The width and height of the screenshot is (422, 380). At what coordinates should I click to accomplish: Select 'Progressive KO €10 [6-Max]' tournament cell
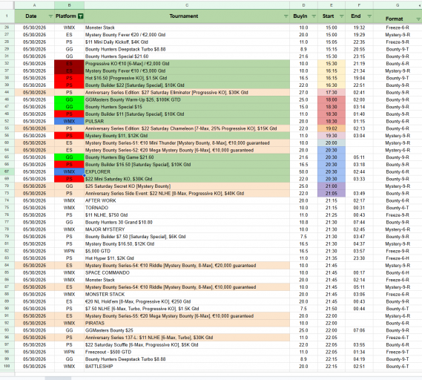[x=187, y=64]
